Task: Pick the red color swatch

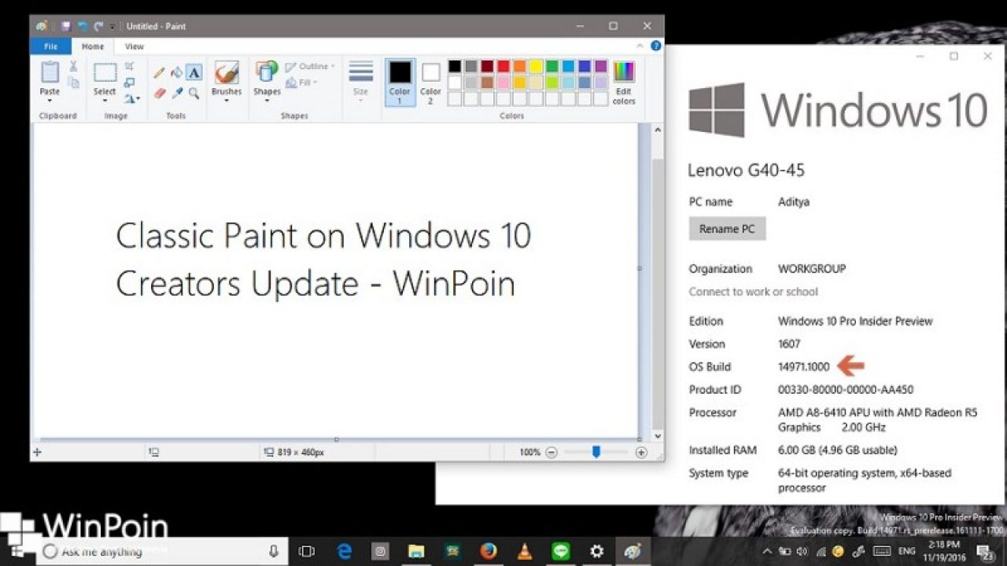Action: 503,66
